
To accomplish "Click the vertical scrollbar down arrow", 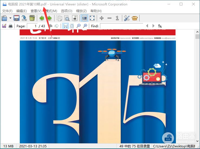I will (x=198, y=141).
